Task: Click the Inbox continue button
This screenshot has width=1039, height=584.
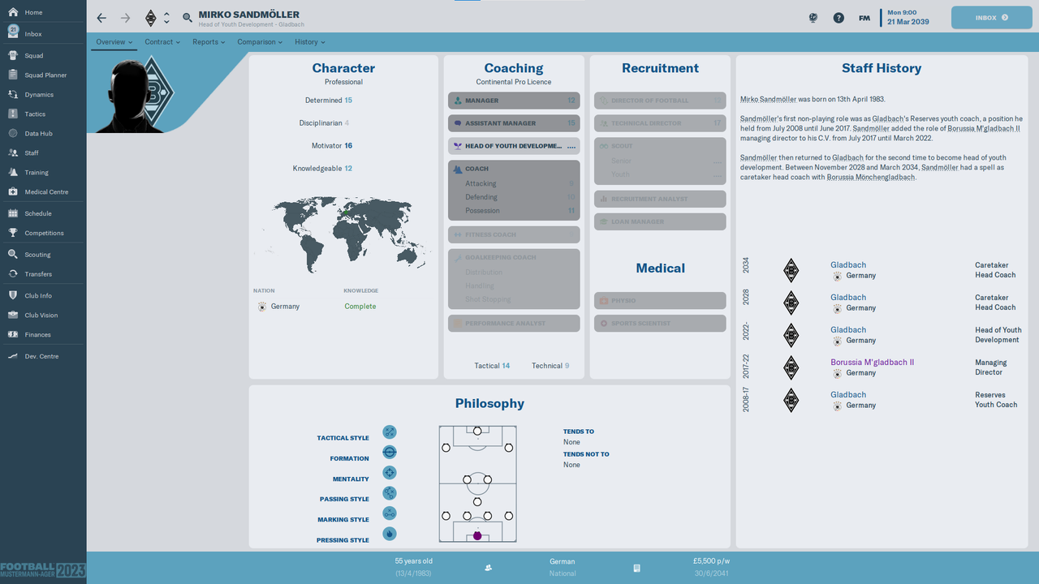Action: pos(991,17)
